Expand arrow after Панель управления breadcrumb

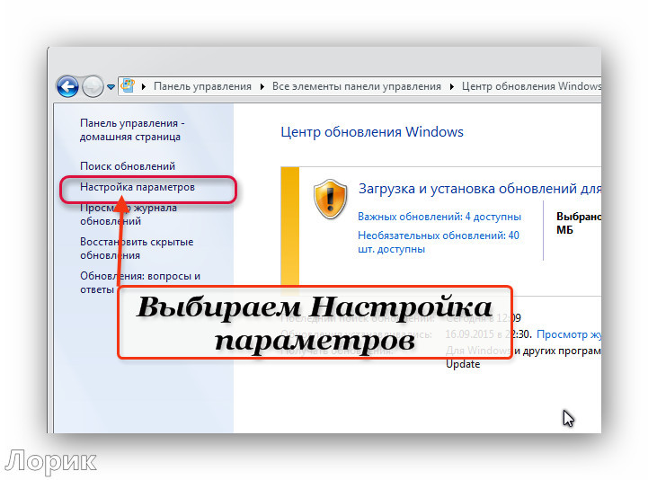[262, 86]
